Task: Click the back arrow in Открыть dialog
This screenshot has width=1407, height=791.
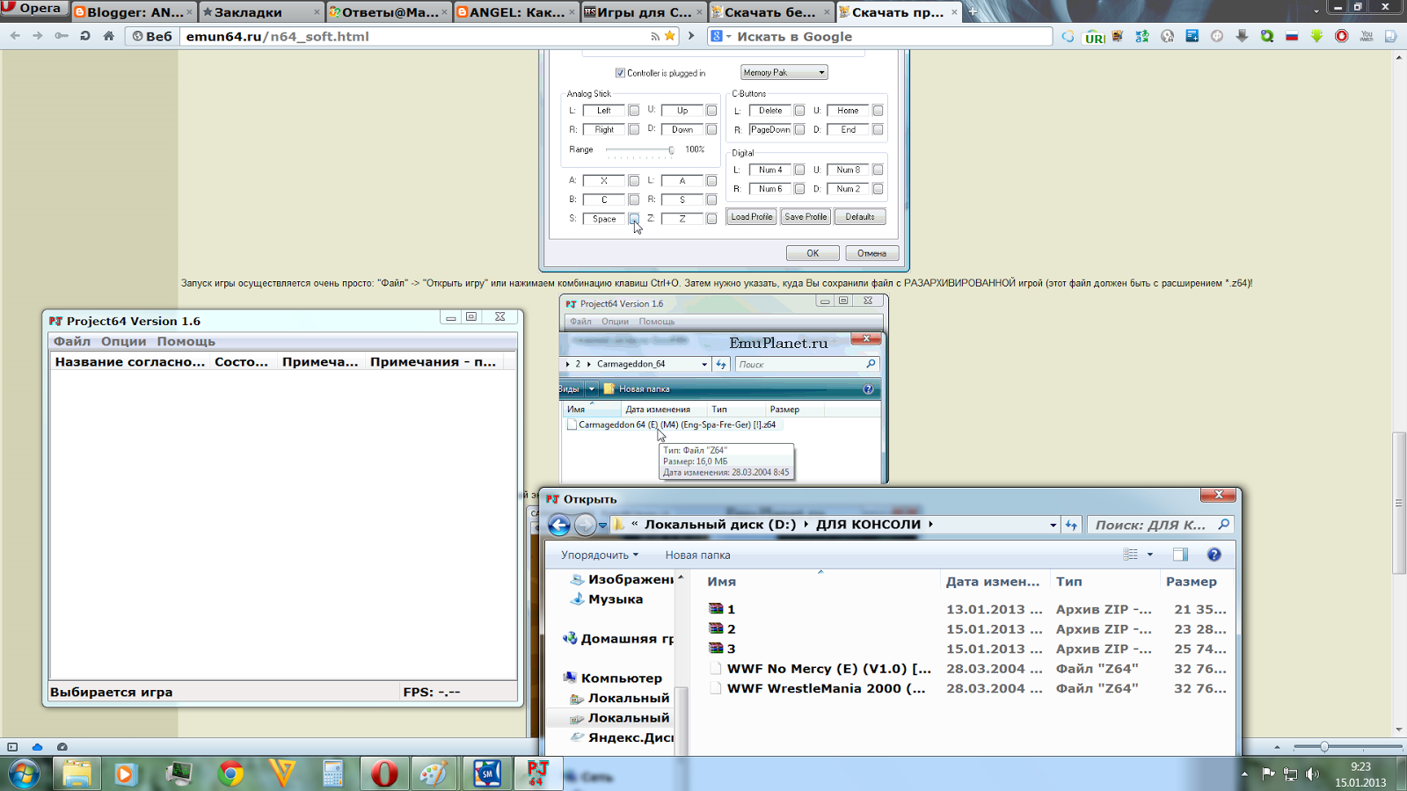Action: click(x=559, y=525)
